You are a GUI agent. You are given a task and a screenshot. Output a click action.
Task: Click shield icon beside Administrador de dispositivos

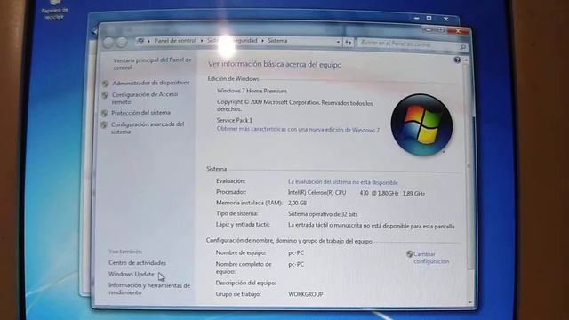(105, 84)
